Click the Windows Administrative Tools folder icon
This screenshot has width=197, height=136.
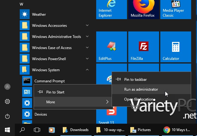[x=25, y=36]
